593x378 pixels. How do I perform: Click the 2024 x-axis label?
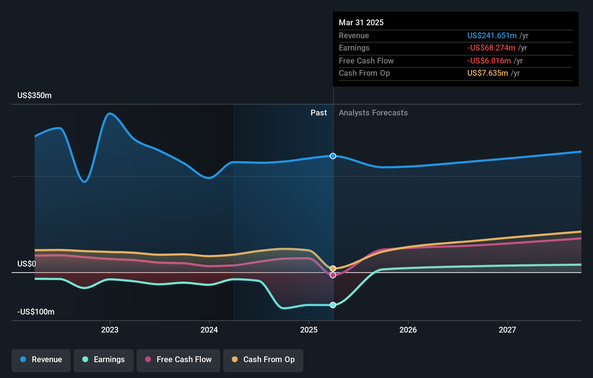tap(209, 330)
